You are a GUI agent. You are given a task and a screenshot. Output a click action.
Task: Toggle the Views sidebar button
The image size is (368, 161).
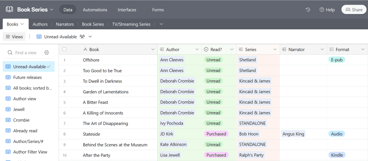pos(14,37)
